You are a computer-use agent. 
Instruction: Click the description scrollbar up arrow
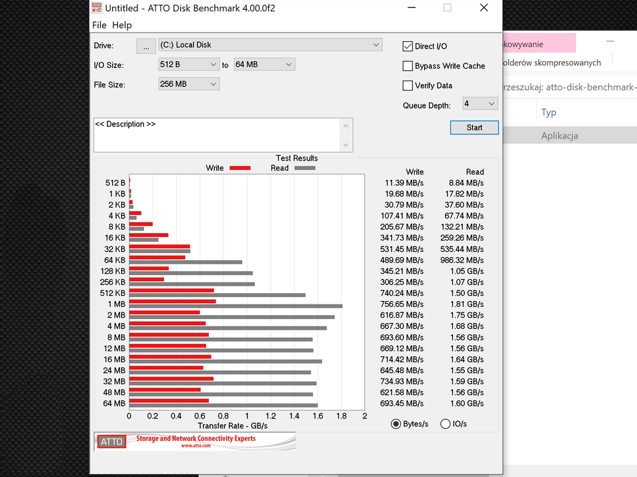[346, 126]
